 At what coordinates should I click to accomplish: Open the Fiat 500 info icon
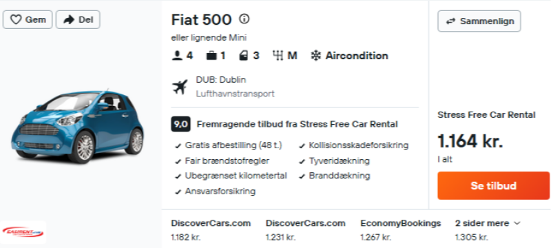tap(244, 19)
